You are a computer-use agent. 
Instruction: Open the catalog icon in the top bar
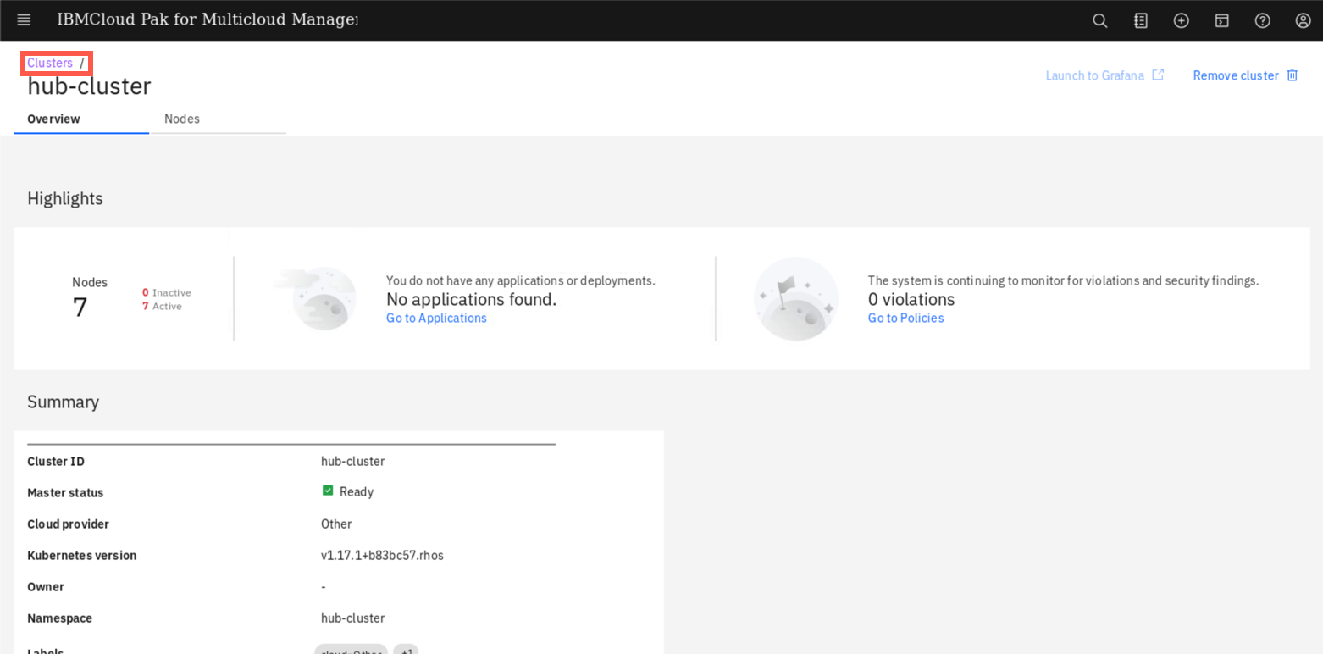(1140, 19)
